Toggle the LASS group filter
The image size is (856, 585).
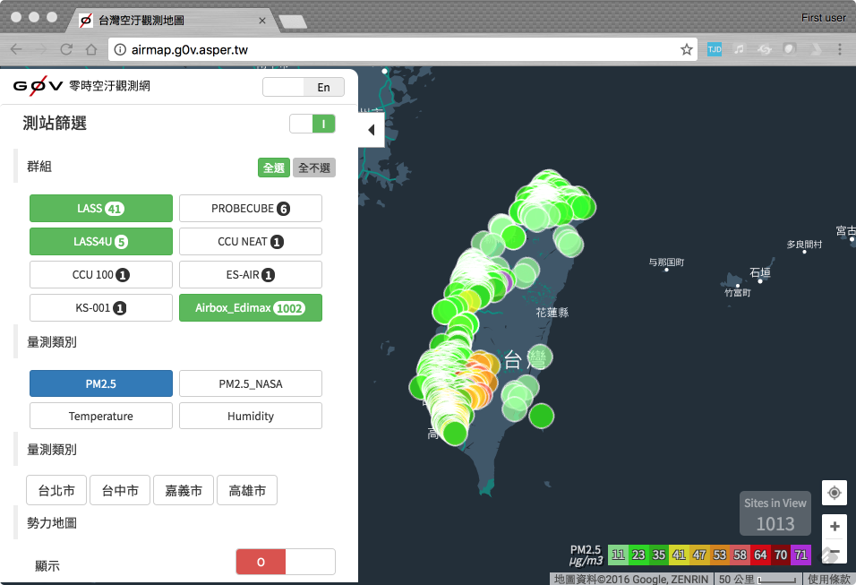(100, 209)
